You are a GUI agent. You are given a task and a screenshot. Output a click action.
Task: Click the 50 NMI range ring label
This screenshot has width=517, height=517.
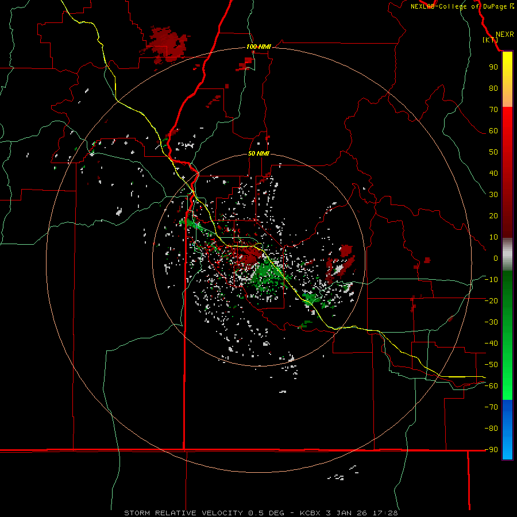point(258,153)
